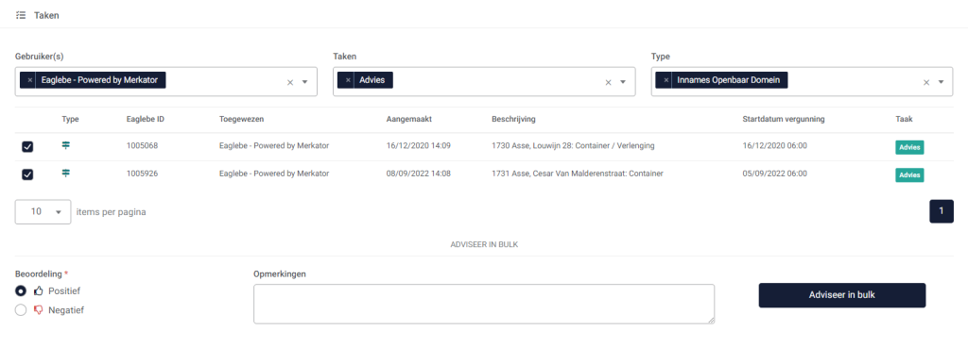Click the Taken list icon in header
968x364 pixels.
(21, 15)
